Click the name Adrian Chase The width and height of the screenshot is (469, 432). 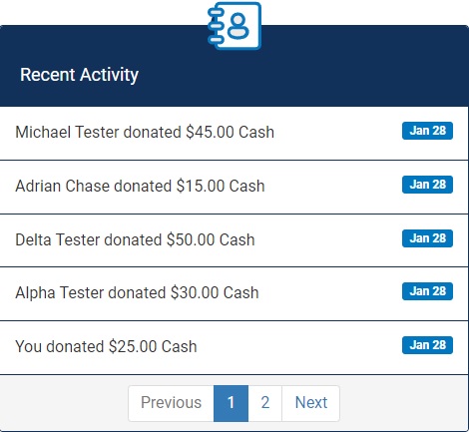coord(63,186)
